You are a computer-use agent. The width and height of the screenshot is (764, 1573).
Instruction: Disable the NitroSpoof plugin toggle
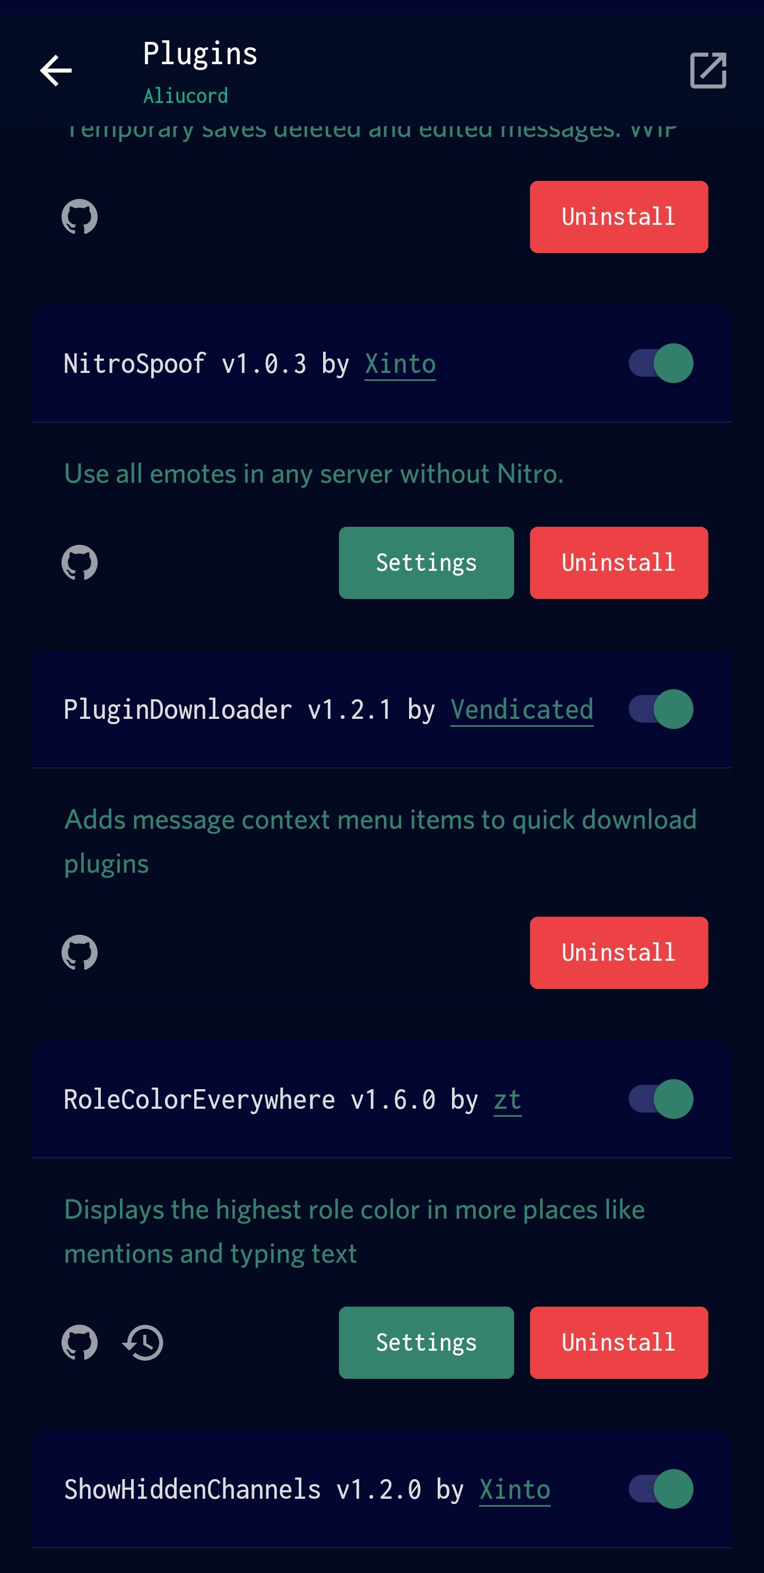click(661, 363)
